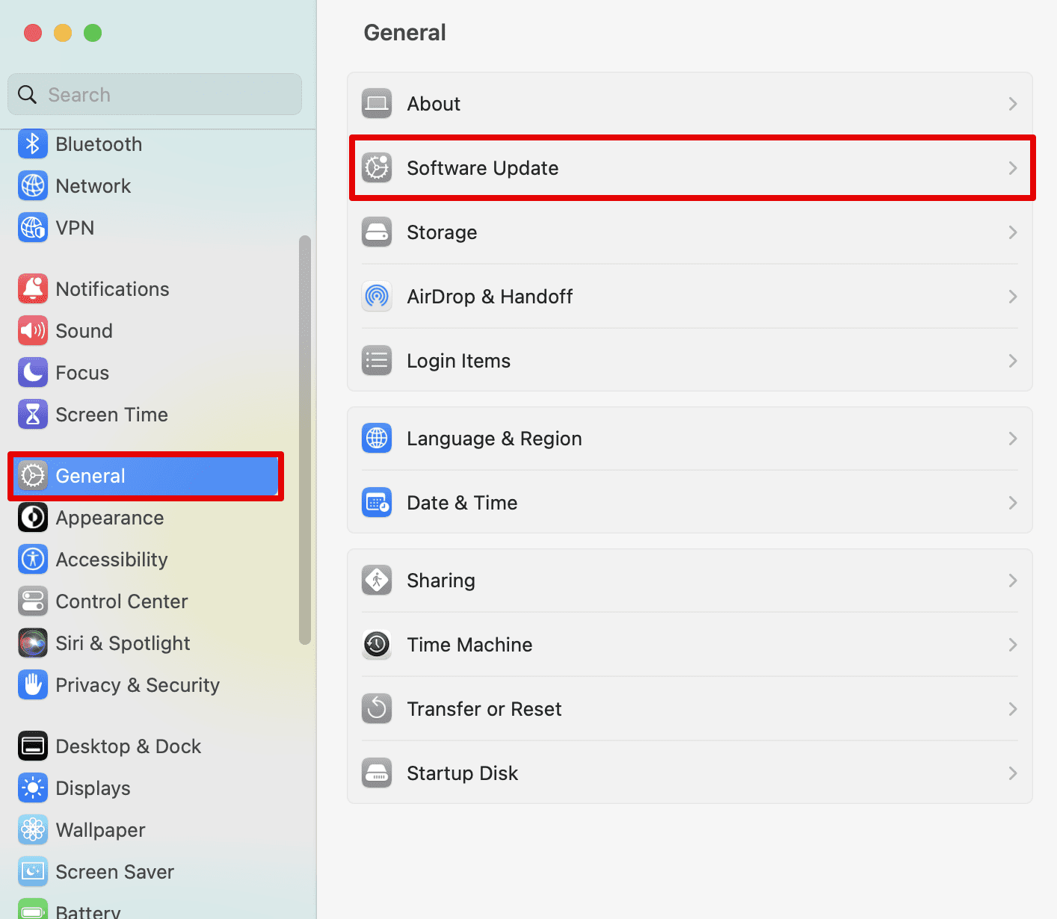
Task: Expand the Sharing row chevron
Action: click(x=1013, y=581)
